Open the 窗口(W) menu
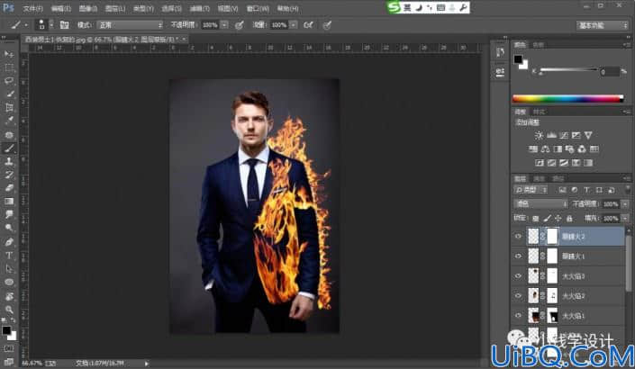Screen dimensions: 635x369 [x=258, y=8]
